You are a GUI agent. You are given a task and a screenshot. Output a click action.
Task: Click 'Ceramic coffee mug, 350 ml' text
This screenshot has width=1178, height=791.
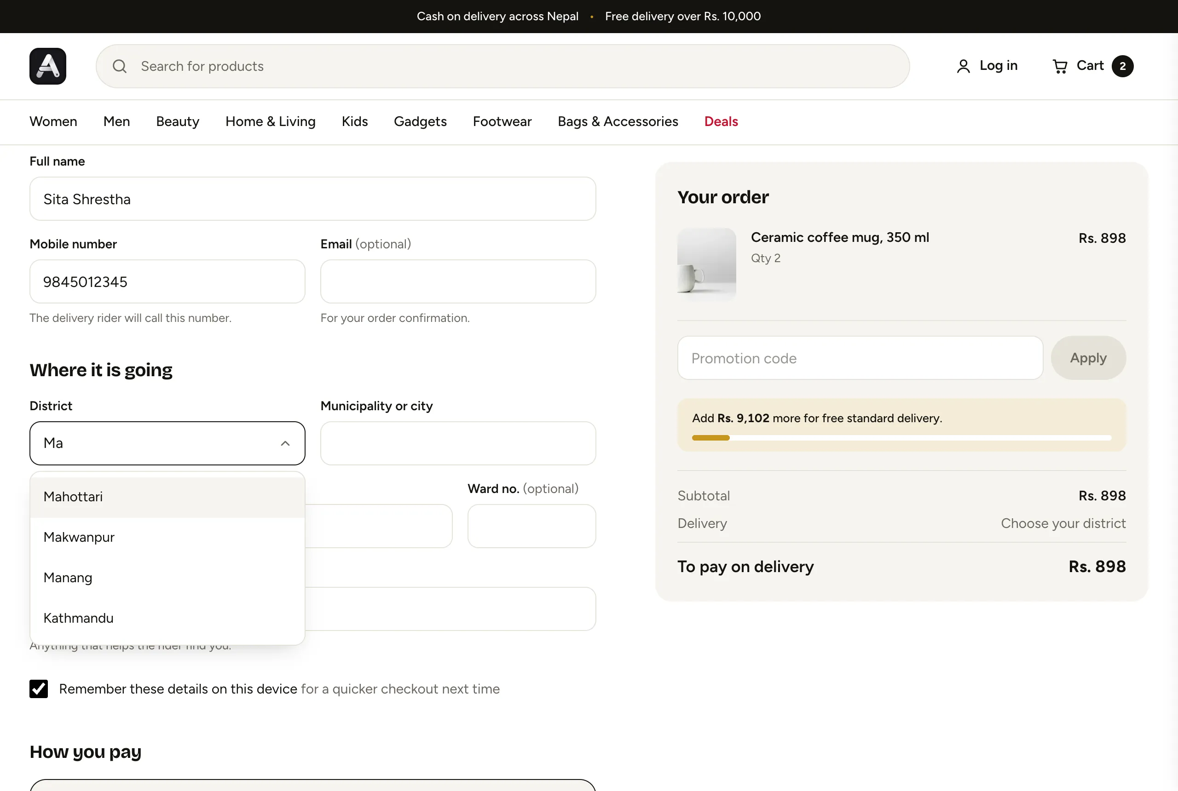click(x=840, y=237)
